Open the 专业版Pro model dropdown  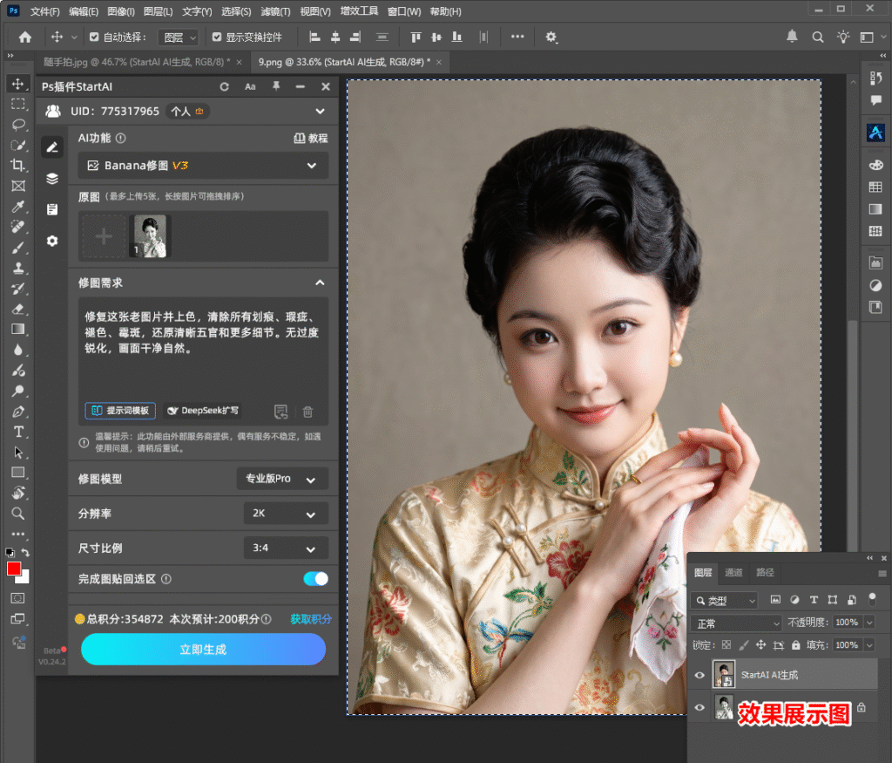pyautogui.click(x=282, y=479)
